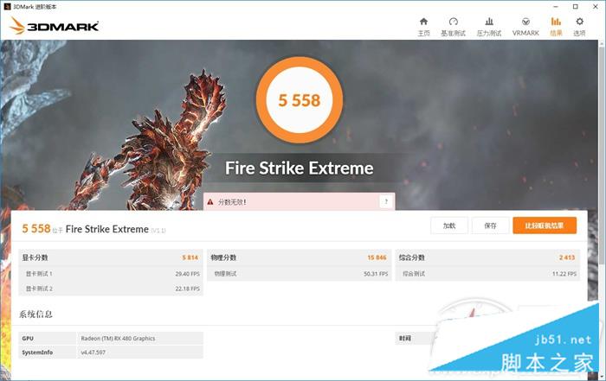Click the combined score value 2 413

567,257
